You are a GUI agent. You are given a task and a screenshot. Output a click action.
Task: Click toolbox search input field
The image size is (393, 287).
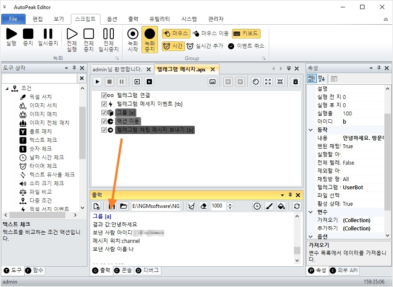[x=39, y=78]
